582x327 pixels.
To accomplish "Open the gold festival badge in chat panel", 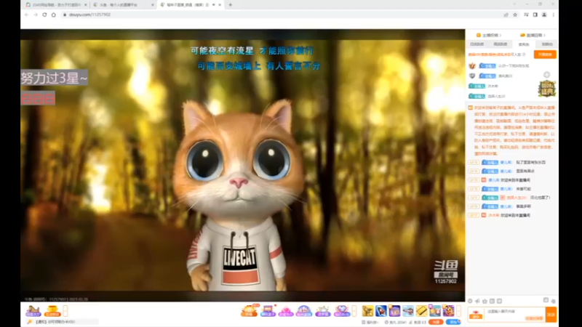I will coord(547,89).
